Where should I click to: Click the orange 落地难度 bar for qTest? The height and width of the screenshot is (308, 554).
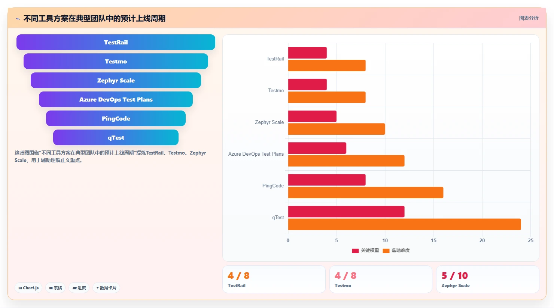(x=404, y=224)
